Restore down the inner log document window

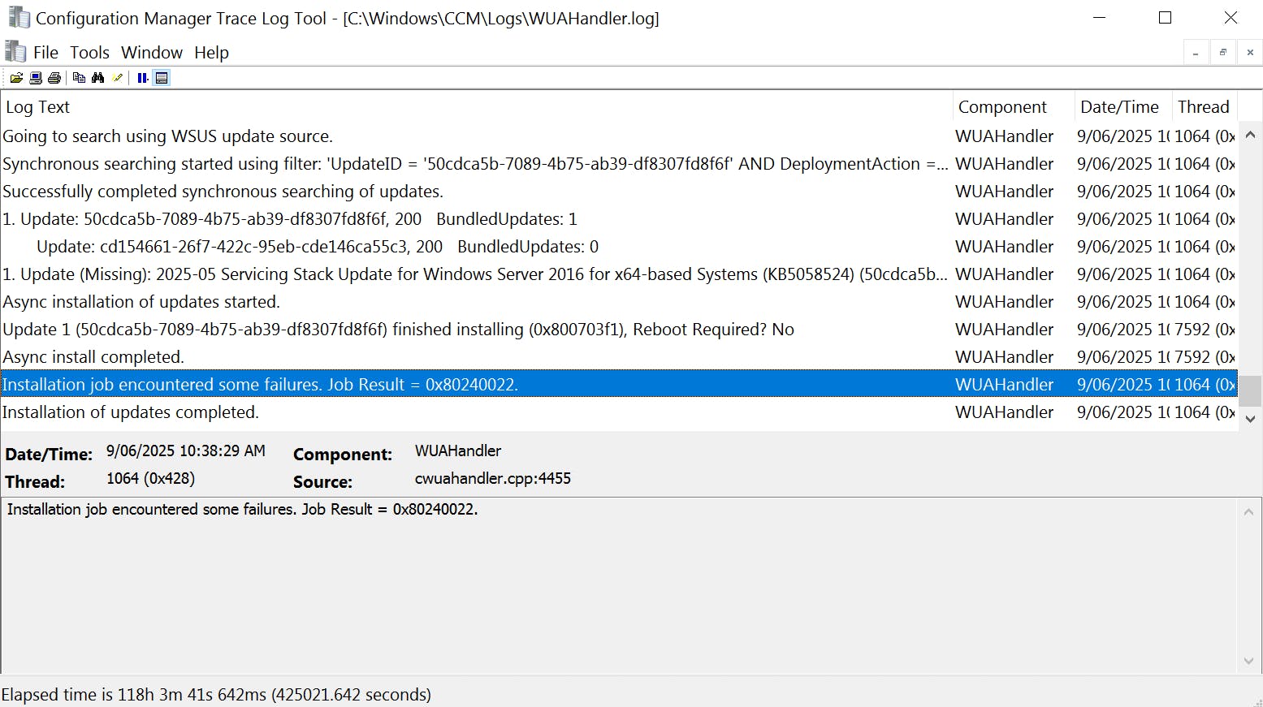pos(1222,53)
